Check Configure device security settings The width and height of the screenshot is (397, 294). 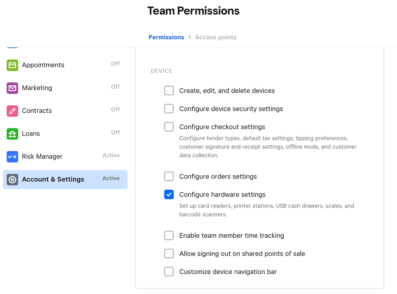169,109
